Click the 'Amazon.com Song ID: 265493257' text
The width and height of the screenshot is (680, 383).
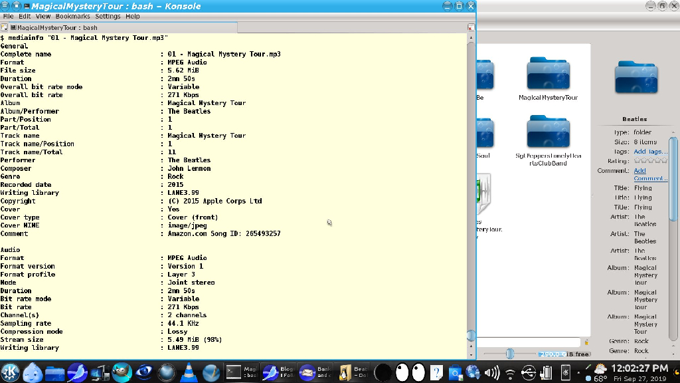click(224, 233)
